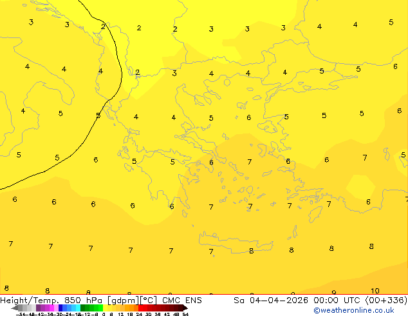Screen dimensions: 408x316
Task: Click the "Height/Temp." title text
Action: [x=28, y=301]
